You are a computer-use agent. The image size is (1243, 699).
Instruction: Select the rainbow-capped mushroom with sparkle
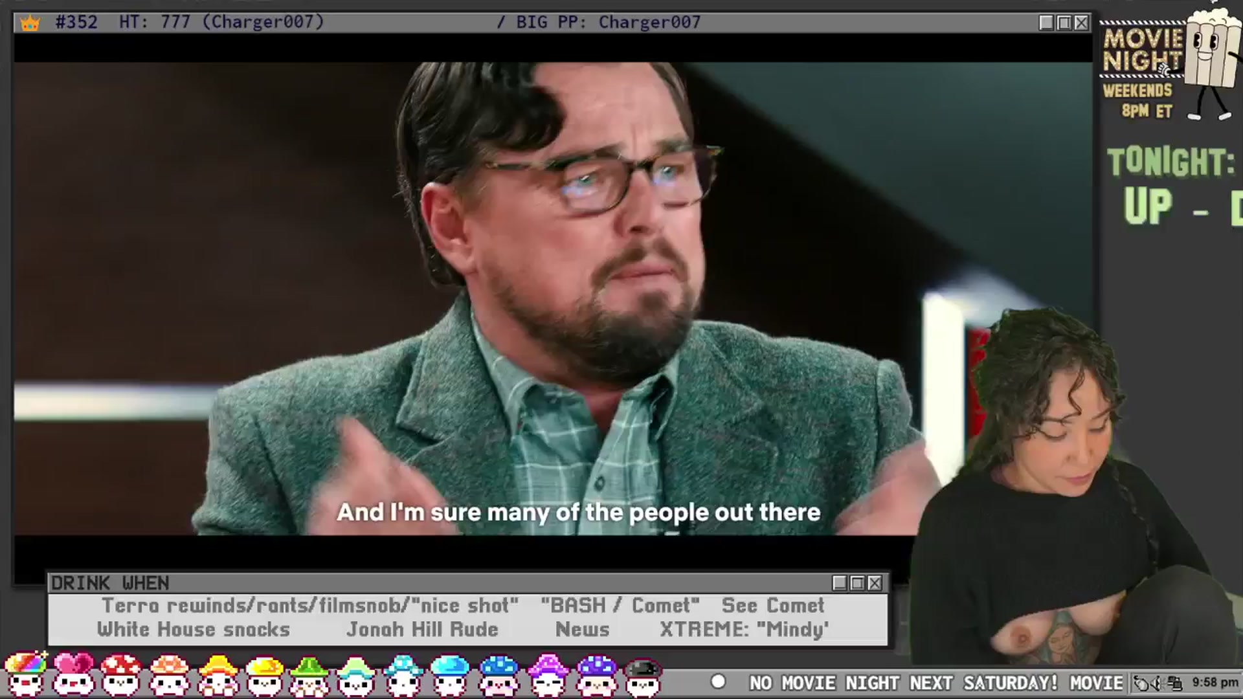pos(26,674)
